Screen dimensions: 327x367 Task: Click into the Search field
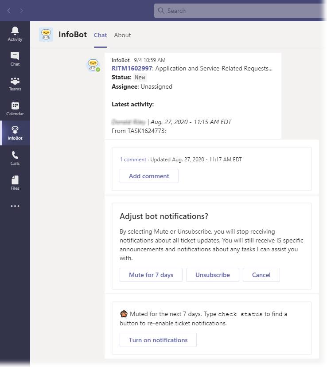[240, 11]
